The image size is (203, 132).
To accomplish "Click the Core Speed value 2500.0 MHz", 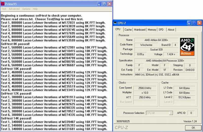I will pos(145,88).
